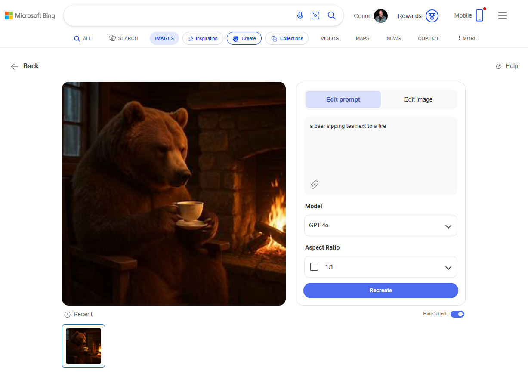The width and height of the screenshot is (528, 377).
Task: Click the search magnifier icon
Action: [332, 15]
